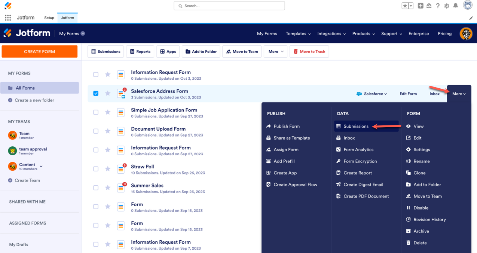
Task: Open the Salesforce help question mark icon
Action: click(x=438, y=6)
